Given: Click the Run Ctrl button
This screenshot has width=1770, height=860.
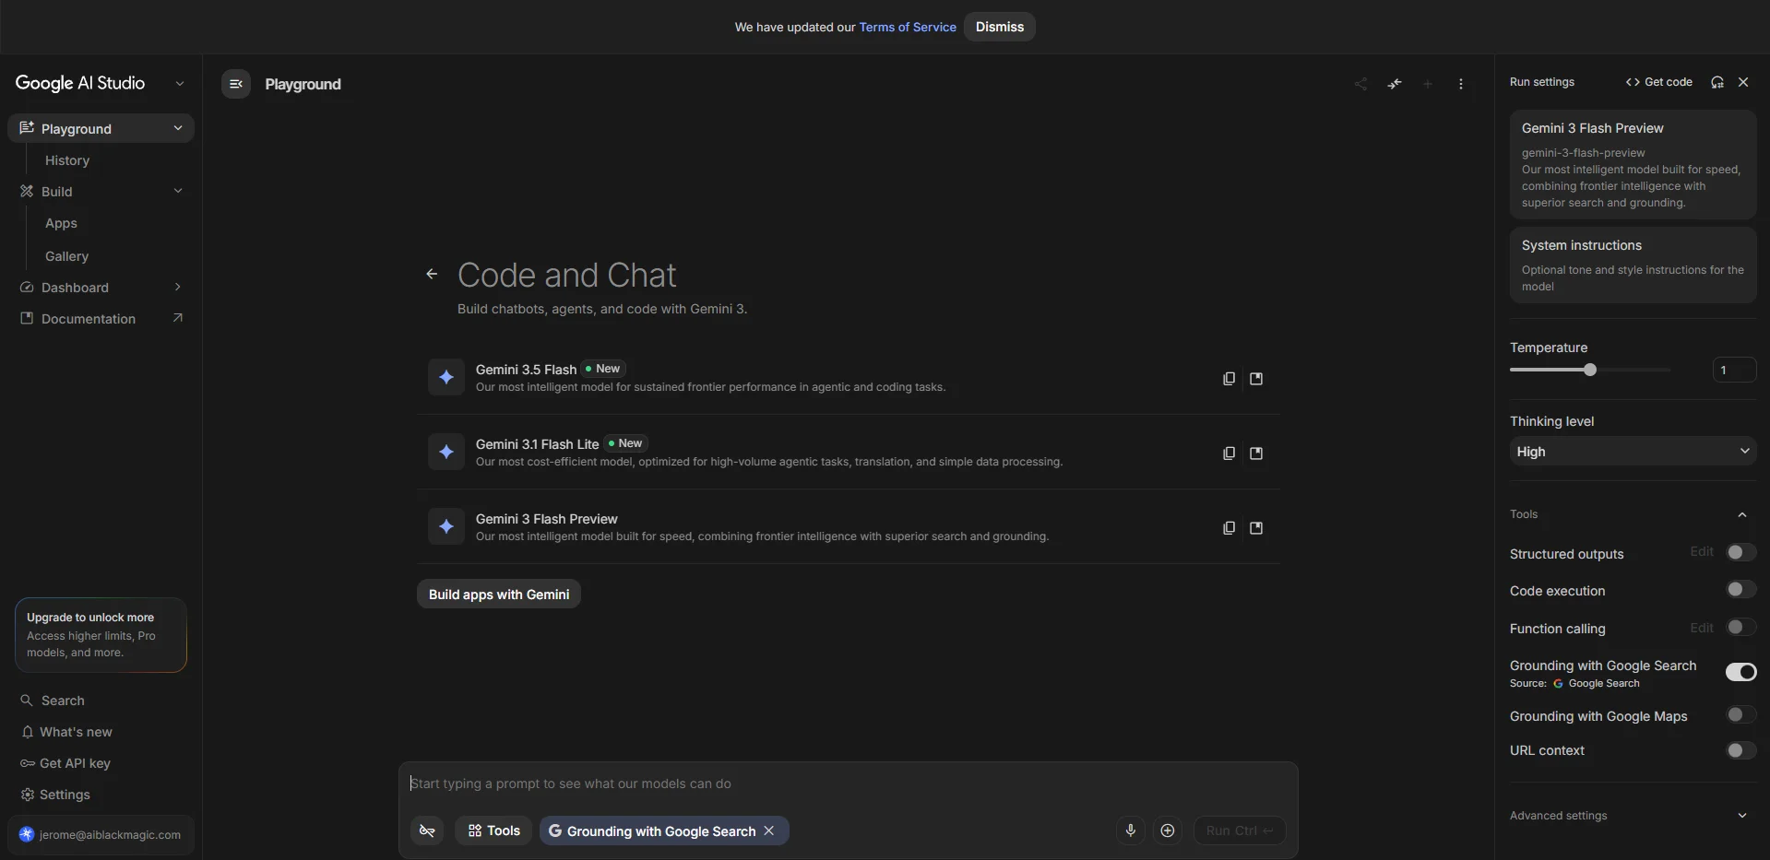Looking at the screenshot, I should (x=1240, y=831).
